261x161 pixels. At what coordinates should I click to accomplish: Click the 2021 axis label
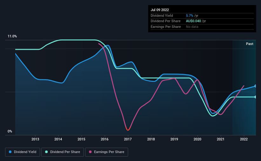(221, 139)
